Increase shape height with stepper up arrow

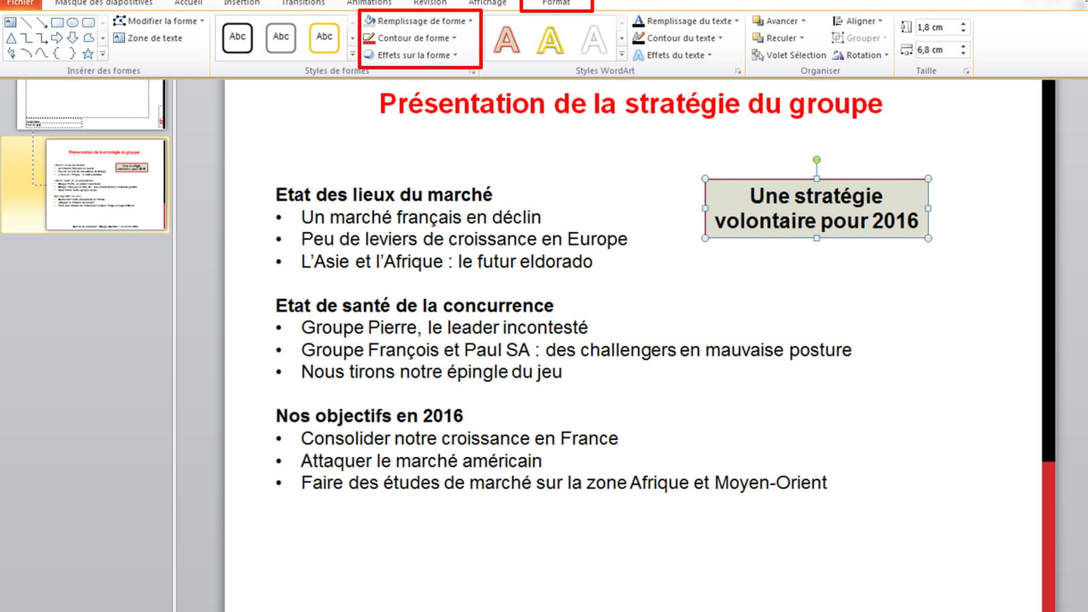coord(963,24)
